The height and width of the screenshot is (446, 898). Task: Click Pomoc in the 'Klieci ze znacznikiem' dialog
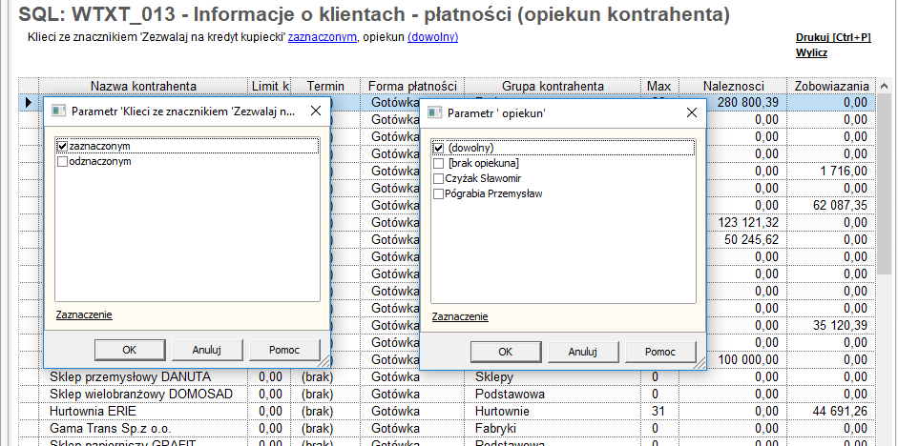click(x=284, y=350)
